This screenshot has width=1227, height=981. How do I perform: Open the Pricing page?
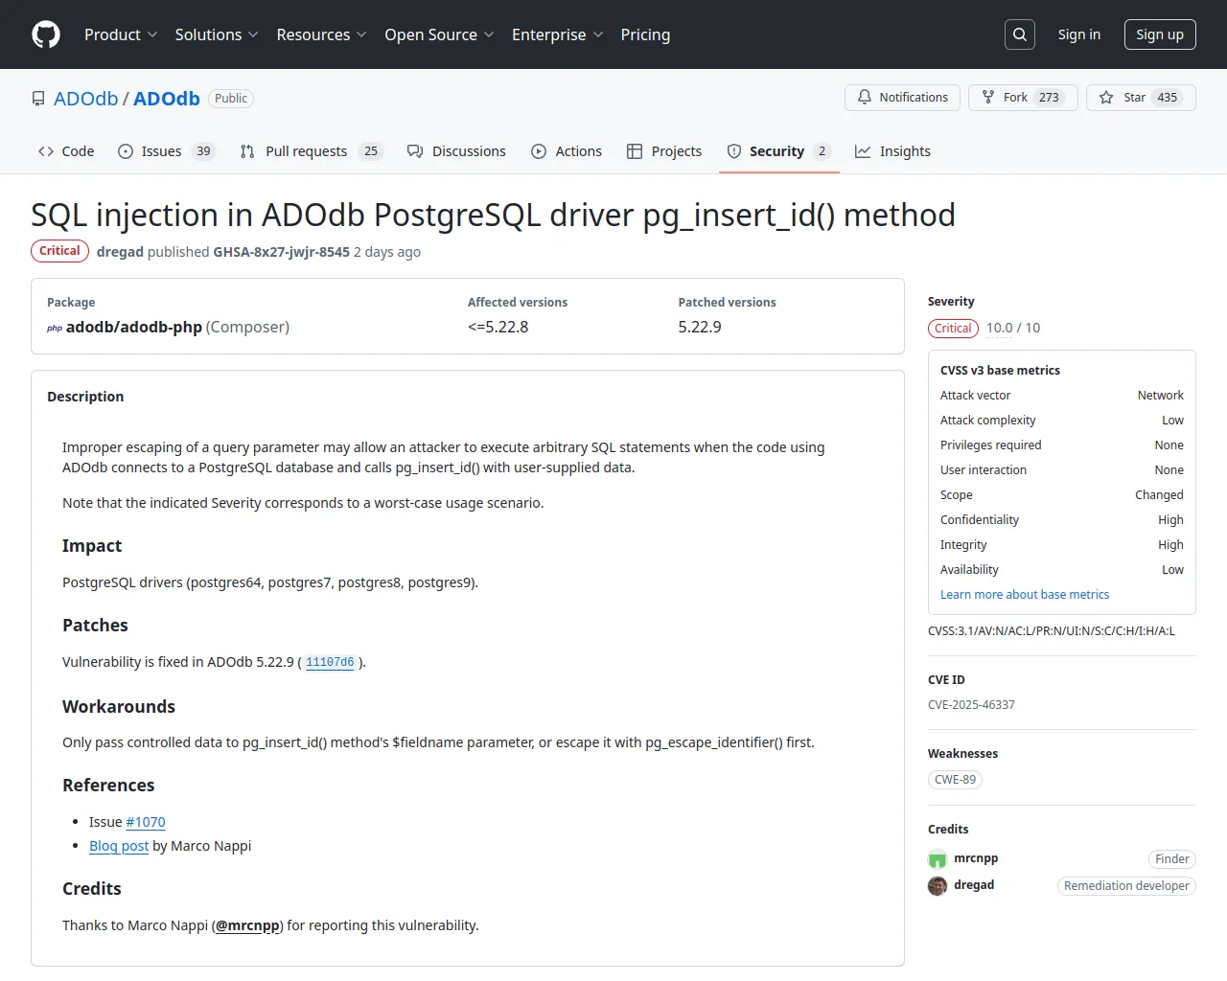(x=645, y=34)
